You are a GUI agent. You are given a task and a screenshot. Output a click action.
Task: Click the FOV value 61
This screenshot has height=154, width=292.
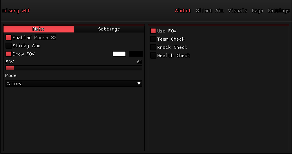click(x=139, y=62)
